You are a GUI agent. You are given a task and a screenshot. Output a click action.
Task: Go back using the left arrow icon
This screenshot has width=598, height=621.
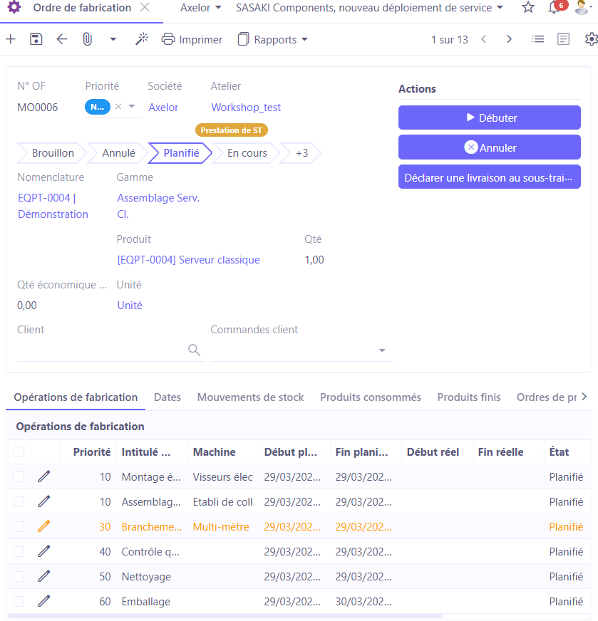tap(62, 39)
